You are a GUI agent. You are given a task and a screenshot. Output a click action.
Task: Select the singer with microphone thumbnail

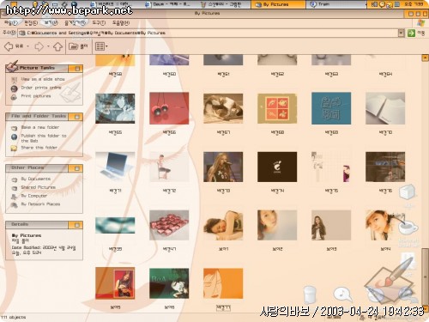[223, 167]
